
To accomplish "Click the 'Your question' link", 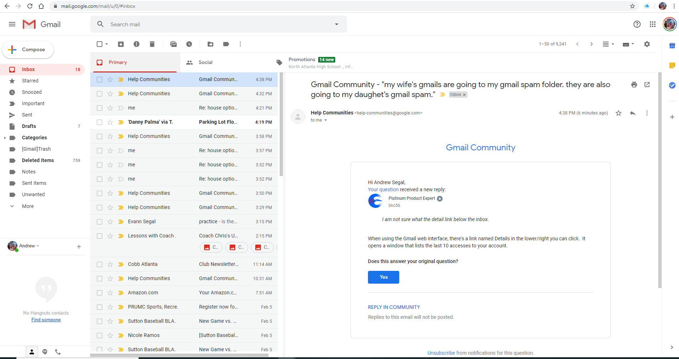I will tap(383, 189).
